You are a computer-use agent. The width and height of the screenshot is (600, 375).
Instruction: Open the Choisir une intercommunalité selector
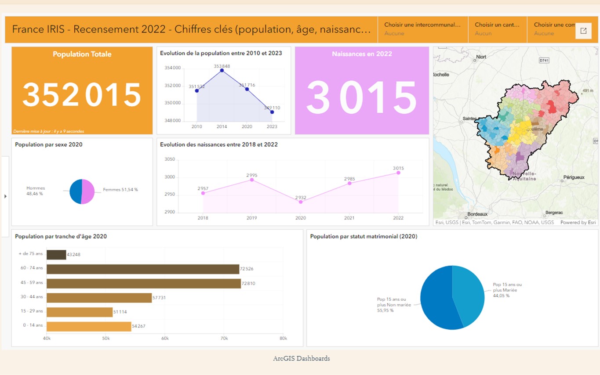pos(423,29)
